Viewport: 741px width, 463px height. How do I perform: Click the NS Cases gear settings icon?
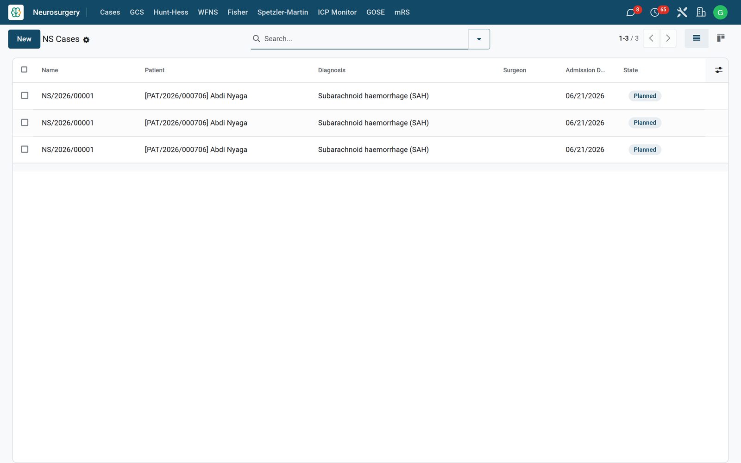tap(86, 40)
